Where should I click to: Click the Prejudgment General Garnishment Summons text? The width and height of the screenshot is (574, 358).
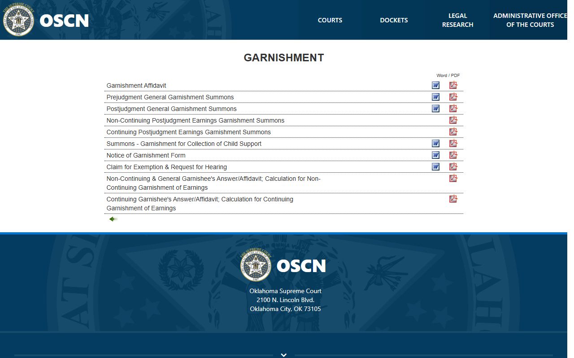170,97
